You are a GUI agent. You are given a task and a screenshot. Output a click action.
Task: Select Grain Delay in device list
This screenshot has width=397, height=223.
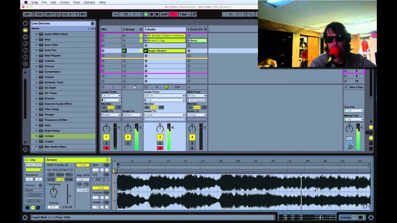pos(52,131)
